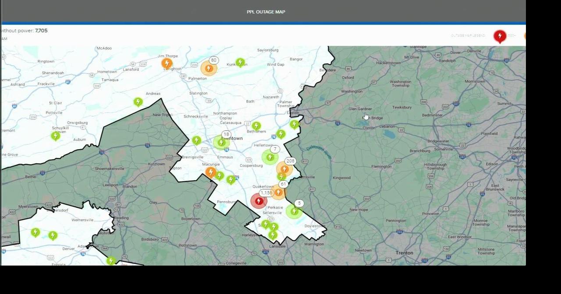Open the red cluster marker showing 1,156

[259, 201]
